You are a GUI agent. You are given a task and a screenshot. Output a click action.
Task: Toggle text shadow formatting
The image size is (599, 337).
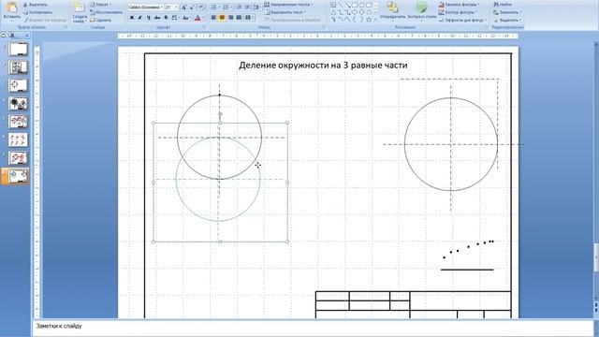[x=167, y=18]
